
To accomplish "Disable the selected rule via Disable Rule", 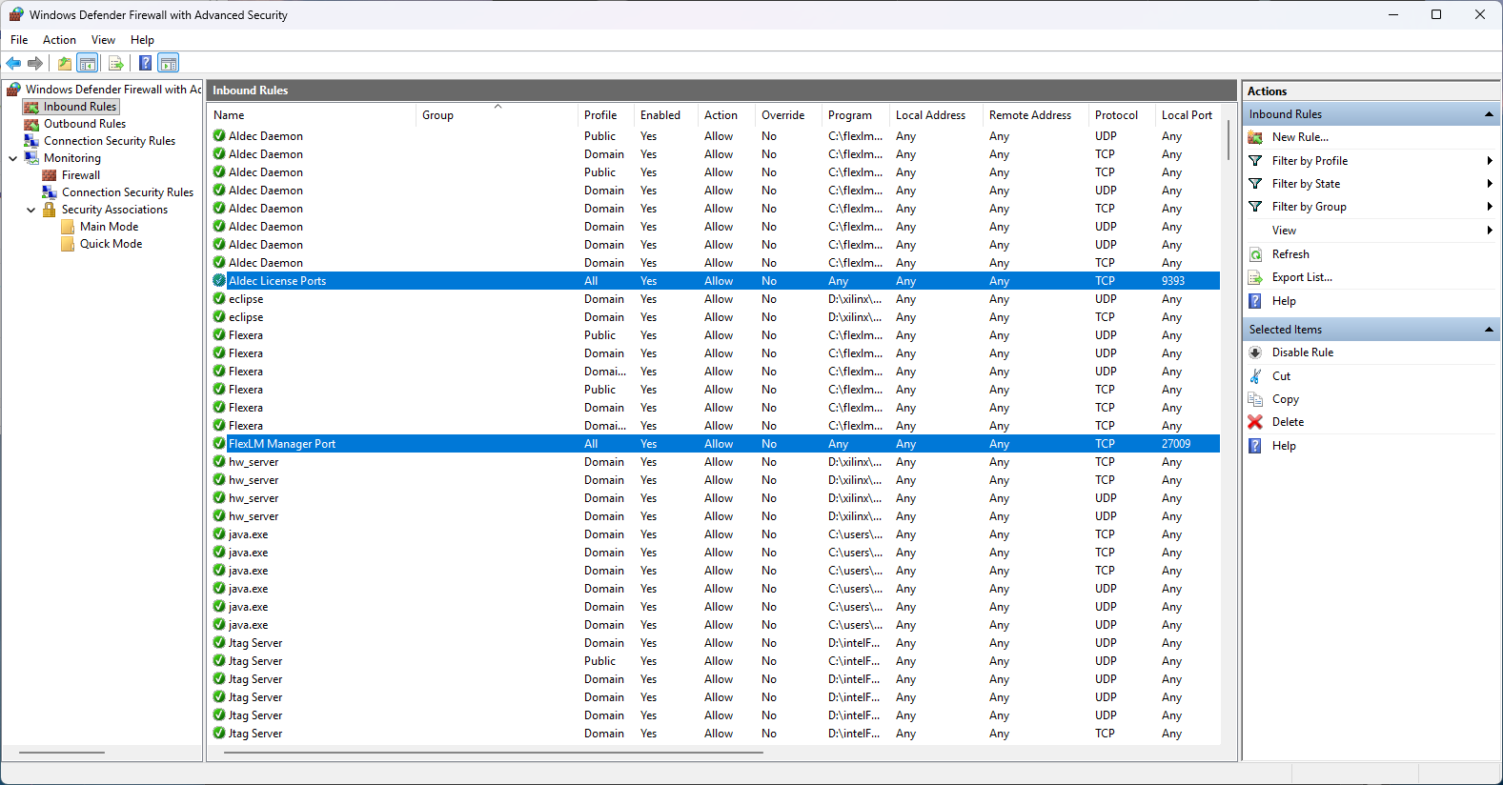I will point(1302,352).
